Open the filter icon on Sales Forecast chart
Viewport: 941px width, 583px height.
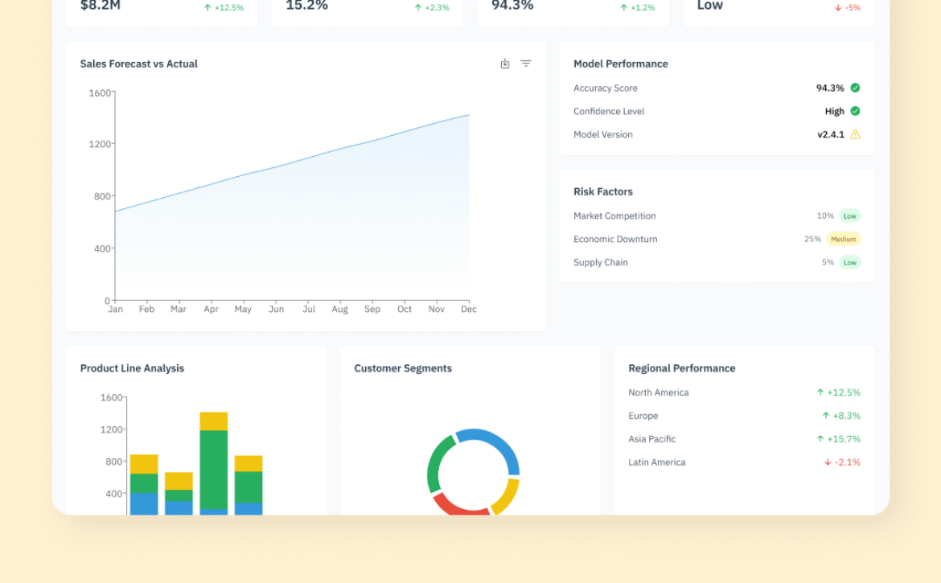click(526, 64)
